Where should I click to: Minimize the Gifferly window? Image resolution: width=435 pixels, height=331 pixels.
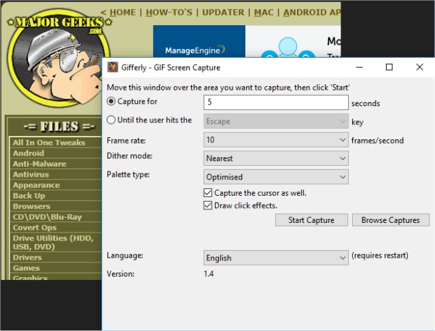click(360, 67)
